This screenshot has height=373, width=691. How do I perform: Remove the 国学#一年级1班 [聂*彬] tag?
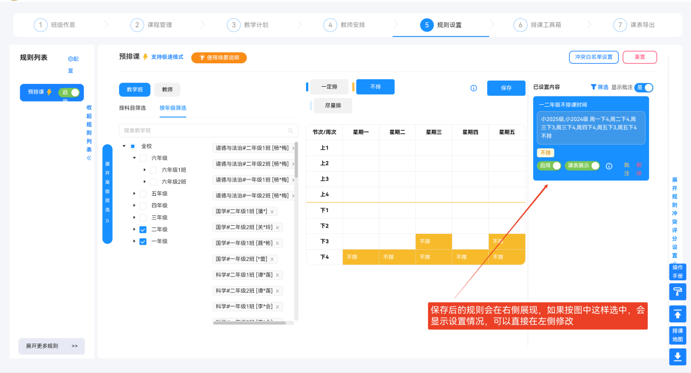coord(277,243)
